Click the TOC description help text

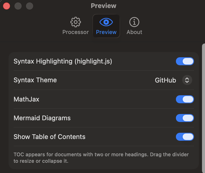(x=101, y=158)
